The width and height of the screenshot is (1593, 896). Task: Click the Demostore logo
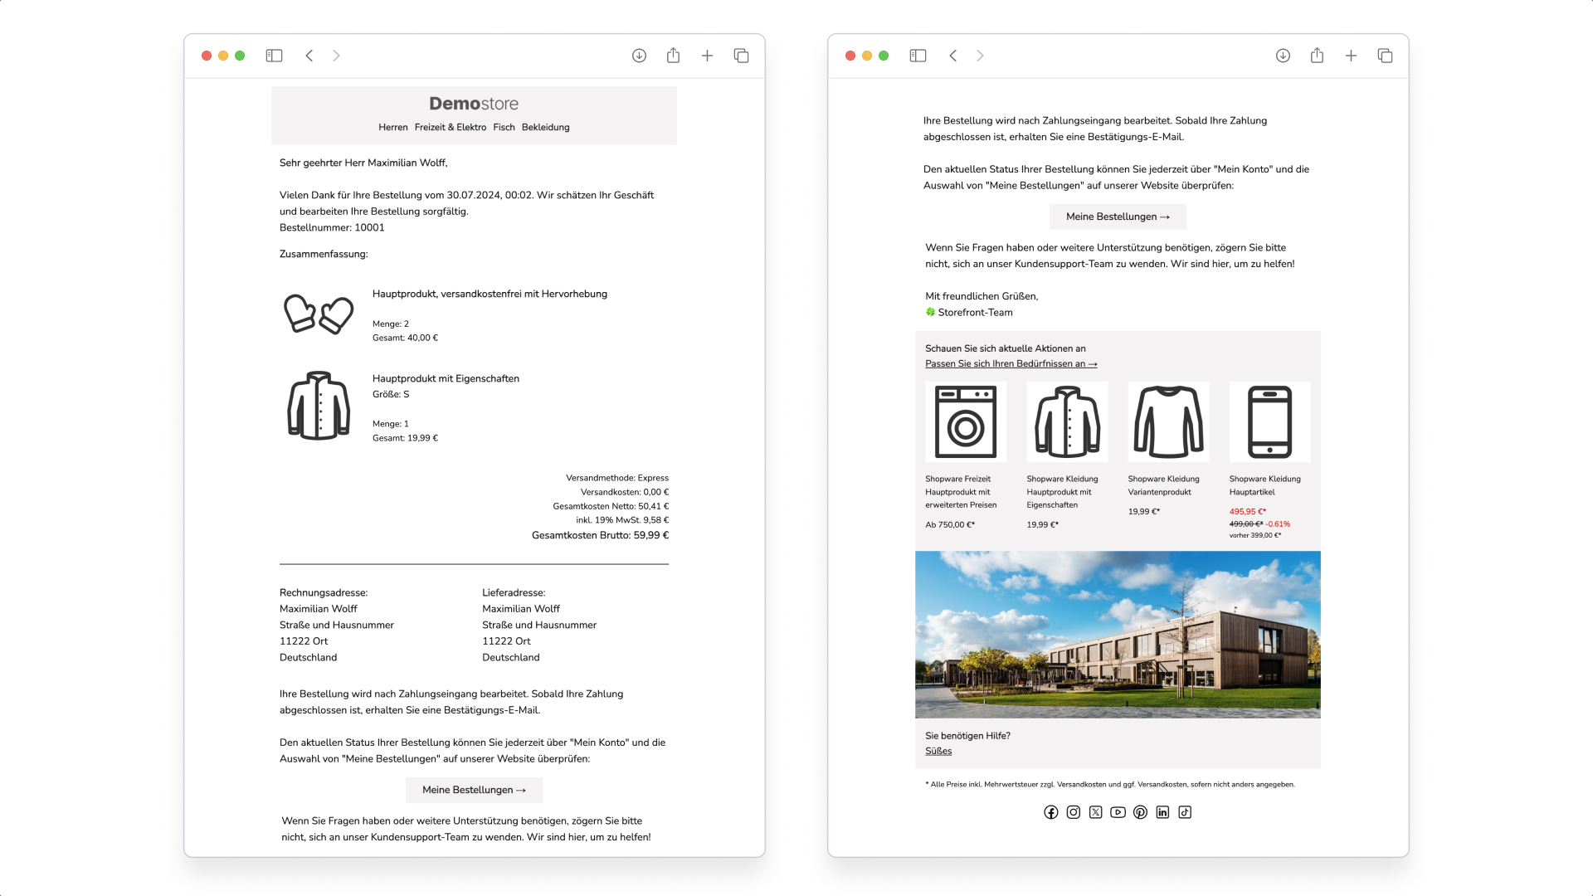474,104
